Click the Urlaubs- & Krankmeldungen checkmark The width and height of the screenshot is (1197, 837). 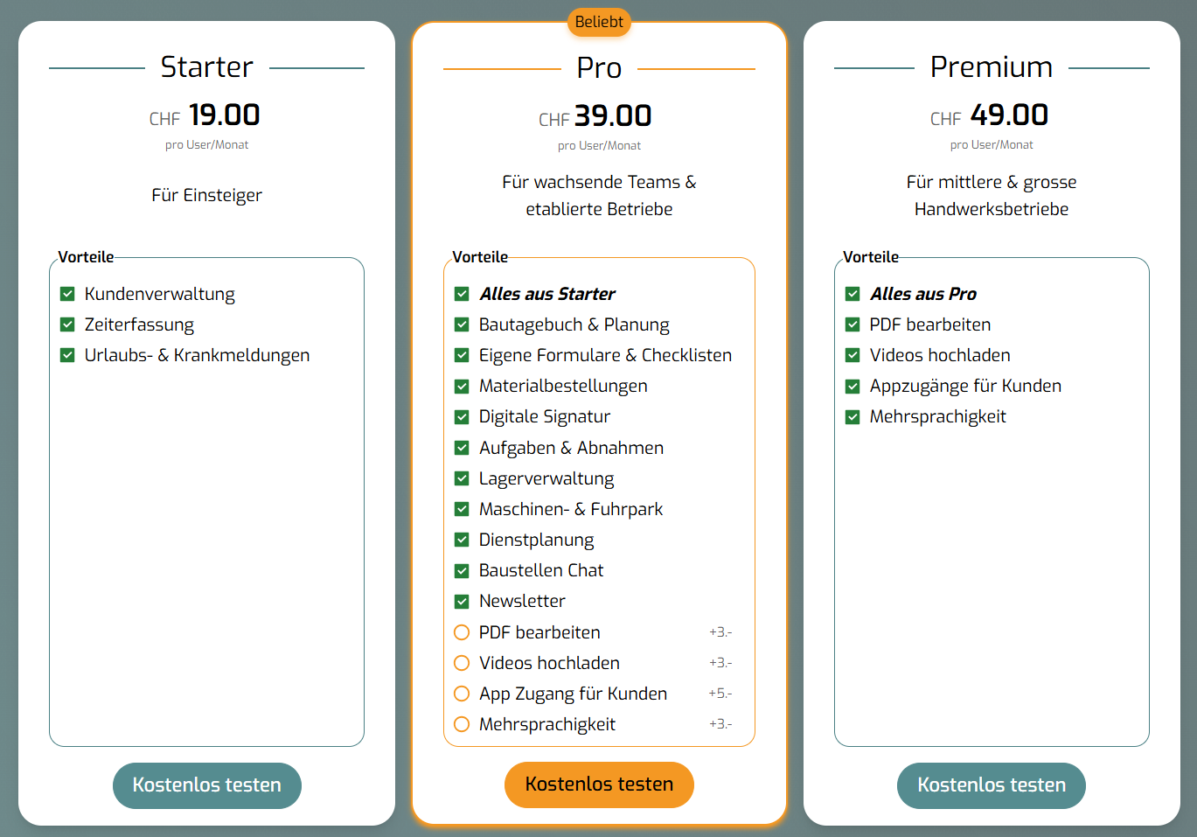67,355
